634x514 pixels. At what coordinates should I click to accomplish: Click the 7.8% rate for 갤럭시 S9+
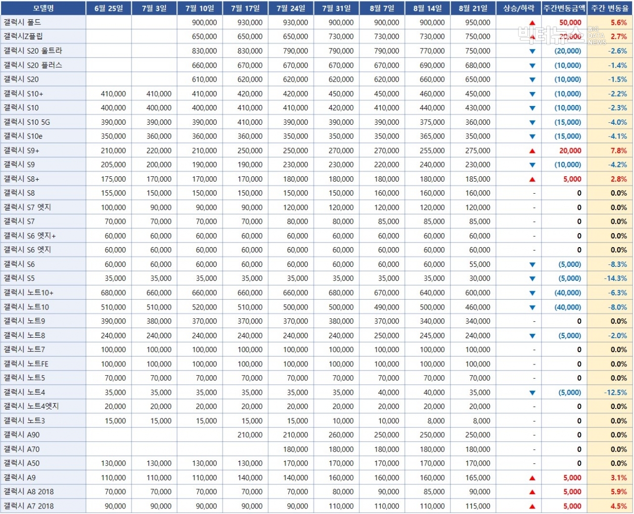click(x=619, y=151)
